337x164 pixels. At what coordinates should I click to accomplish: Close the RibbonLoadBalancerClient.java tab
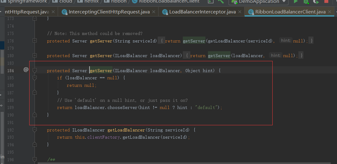329,12
